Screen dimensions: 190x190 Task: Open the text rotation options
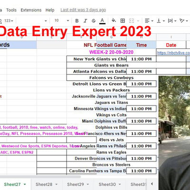tap(184, 20)
